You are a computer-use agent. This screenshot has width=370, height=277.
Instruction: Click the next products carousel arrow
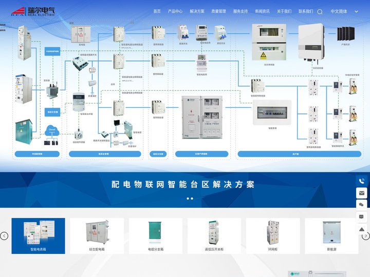pyautogui.click(x=366, y=236)
